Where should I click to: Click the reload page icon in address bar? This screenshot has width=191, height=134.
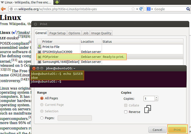[x=141, y=9]
